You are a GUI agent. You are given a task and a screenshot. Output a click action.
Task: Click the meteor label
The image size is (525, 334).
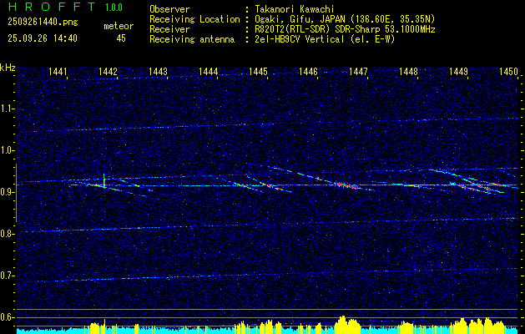119,26
